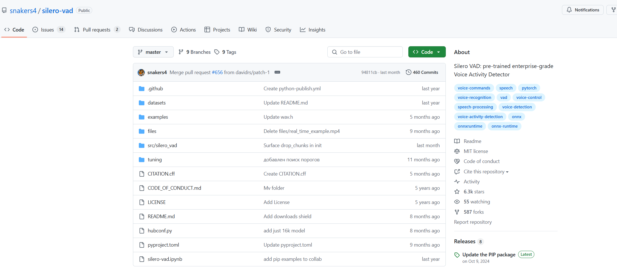The image size is (617, 270).
Task: Open 'Delete files/real_time_example.mp4' commit message
Action: coord(302,131)
